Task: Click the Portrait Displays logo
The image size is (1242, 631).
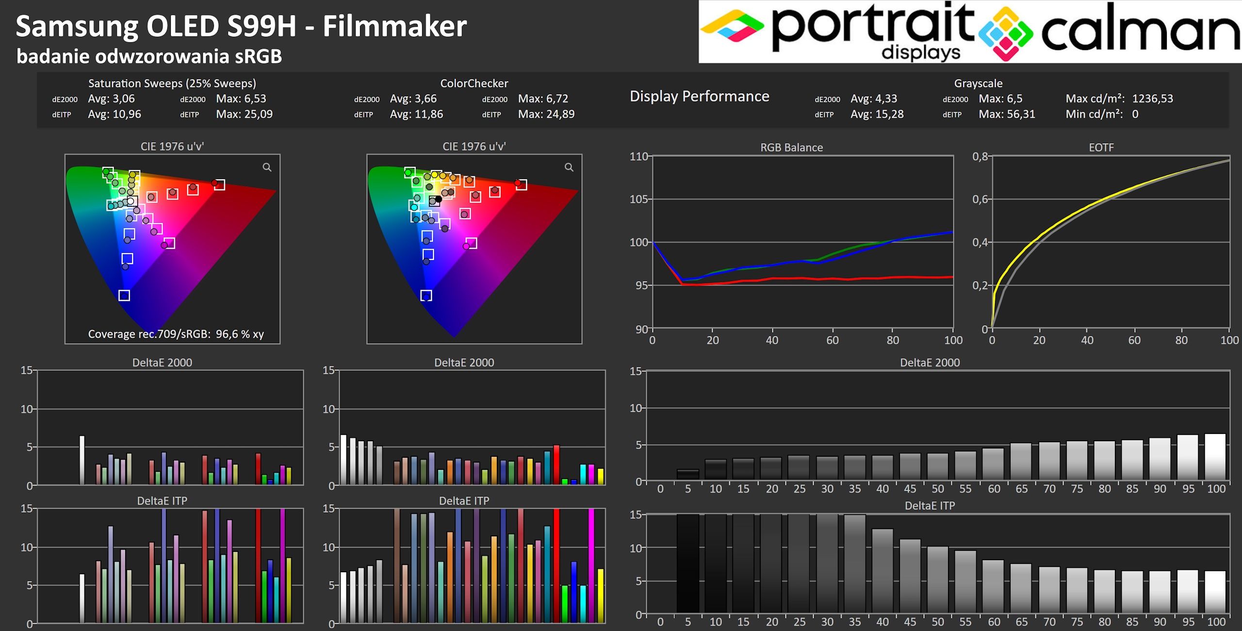Action: [x=838, y=32]
